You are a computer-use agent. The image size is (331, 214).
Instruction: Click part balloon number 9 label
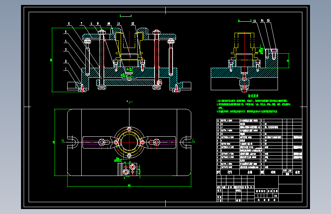98,24
